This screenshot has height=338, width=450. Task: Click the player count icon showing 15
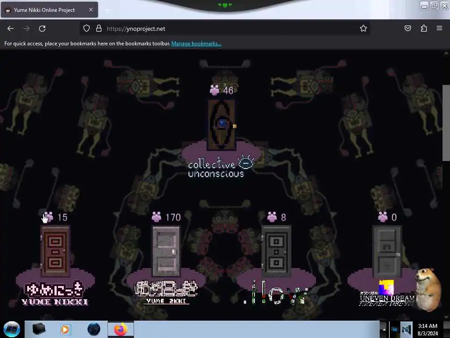(48, 217)
